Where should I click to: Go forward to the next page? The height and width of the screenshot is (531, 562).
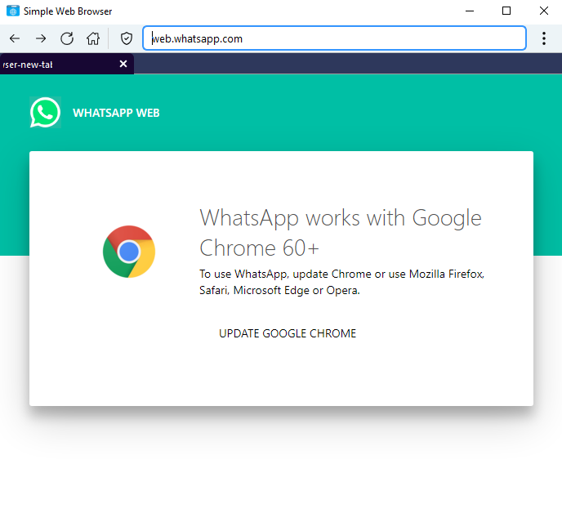tap(41, 38)
